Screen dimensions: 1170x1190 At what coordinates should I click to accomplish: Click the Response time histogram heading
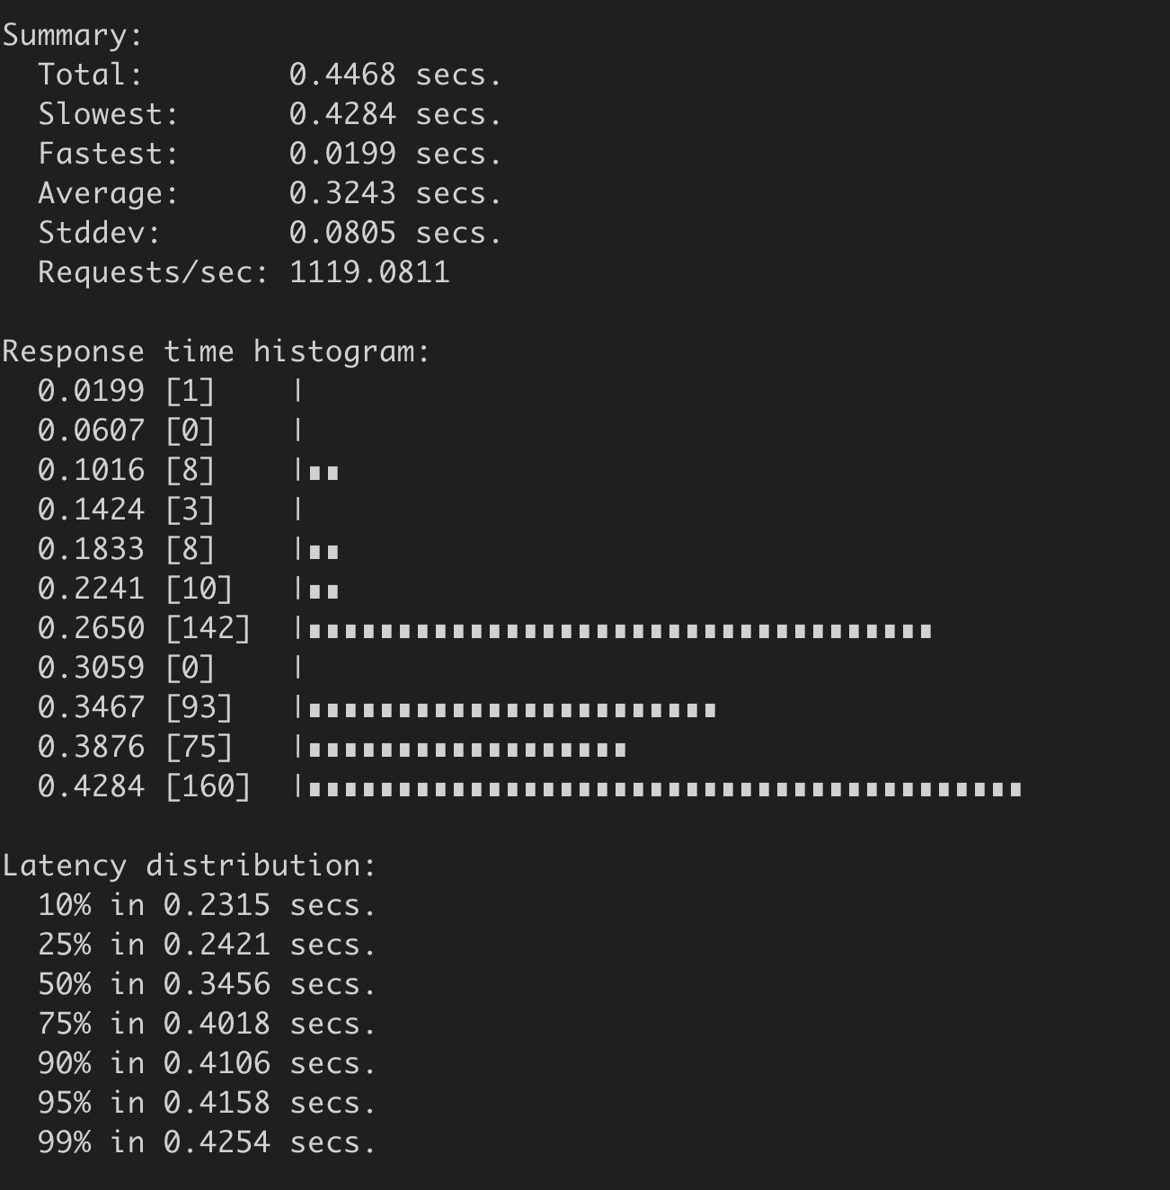pos(216,351)
